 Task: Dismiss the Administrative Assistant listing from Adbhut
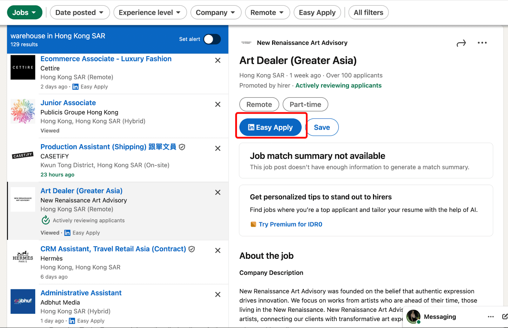pyautogui.click(x=218, y=294)
